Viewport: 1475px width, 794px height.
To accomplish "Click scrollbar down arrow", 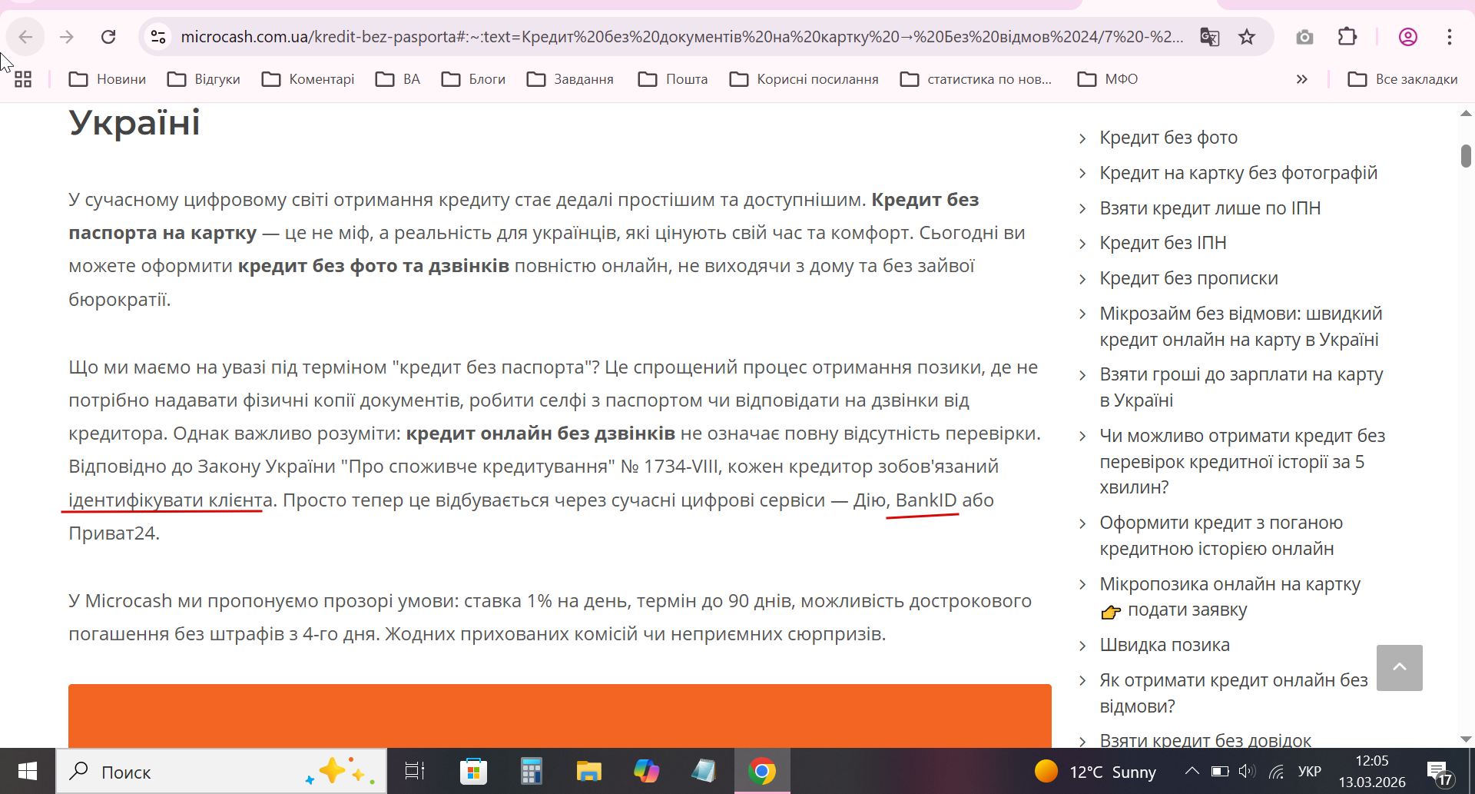I will pos(1466,739).
